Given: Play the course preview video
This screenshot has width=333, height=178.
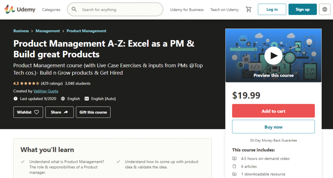Looking at the screenshot, I should tap(273, 56).
